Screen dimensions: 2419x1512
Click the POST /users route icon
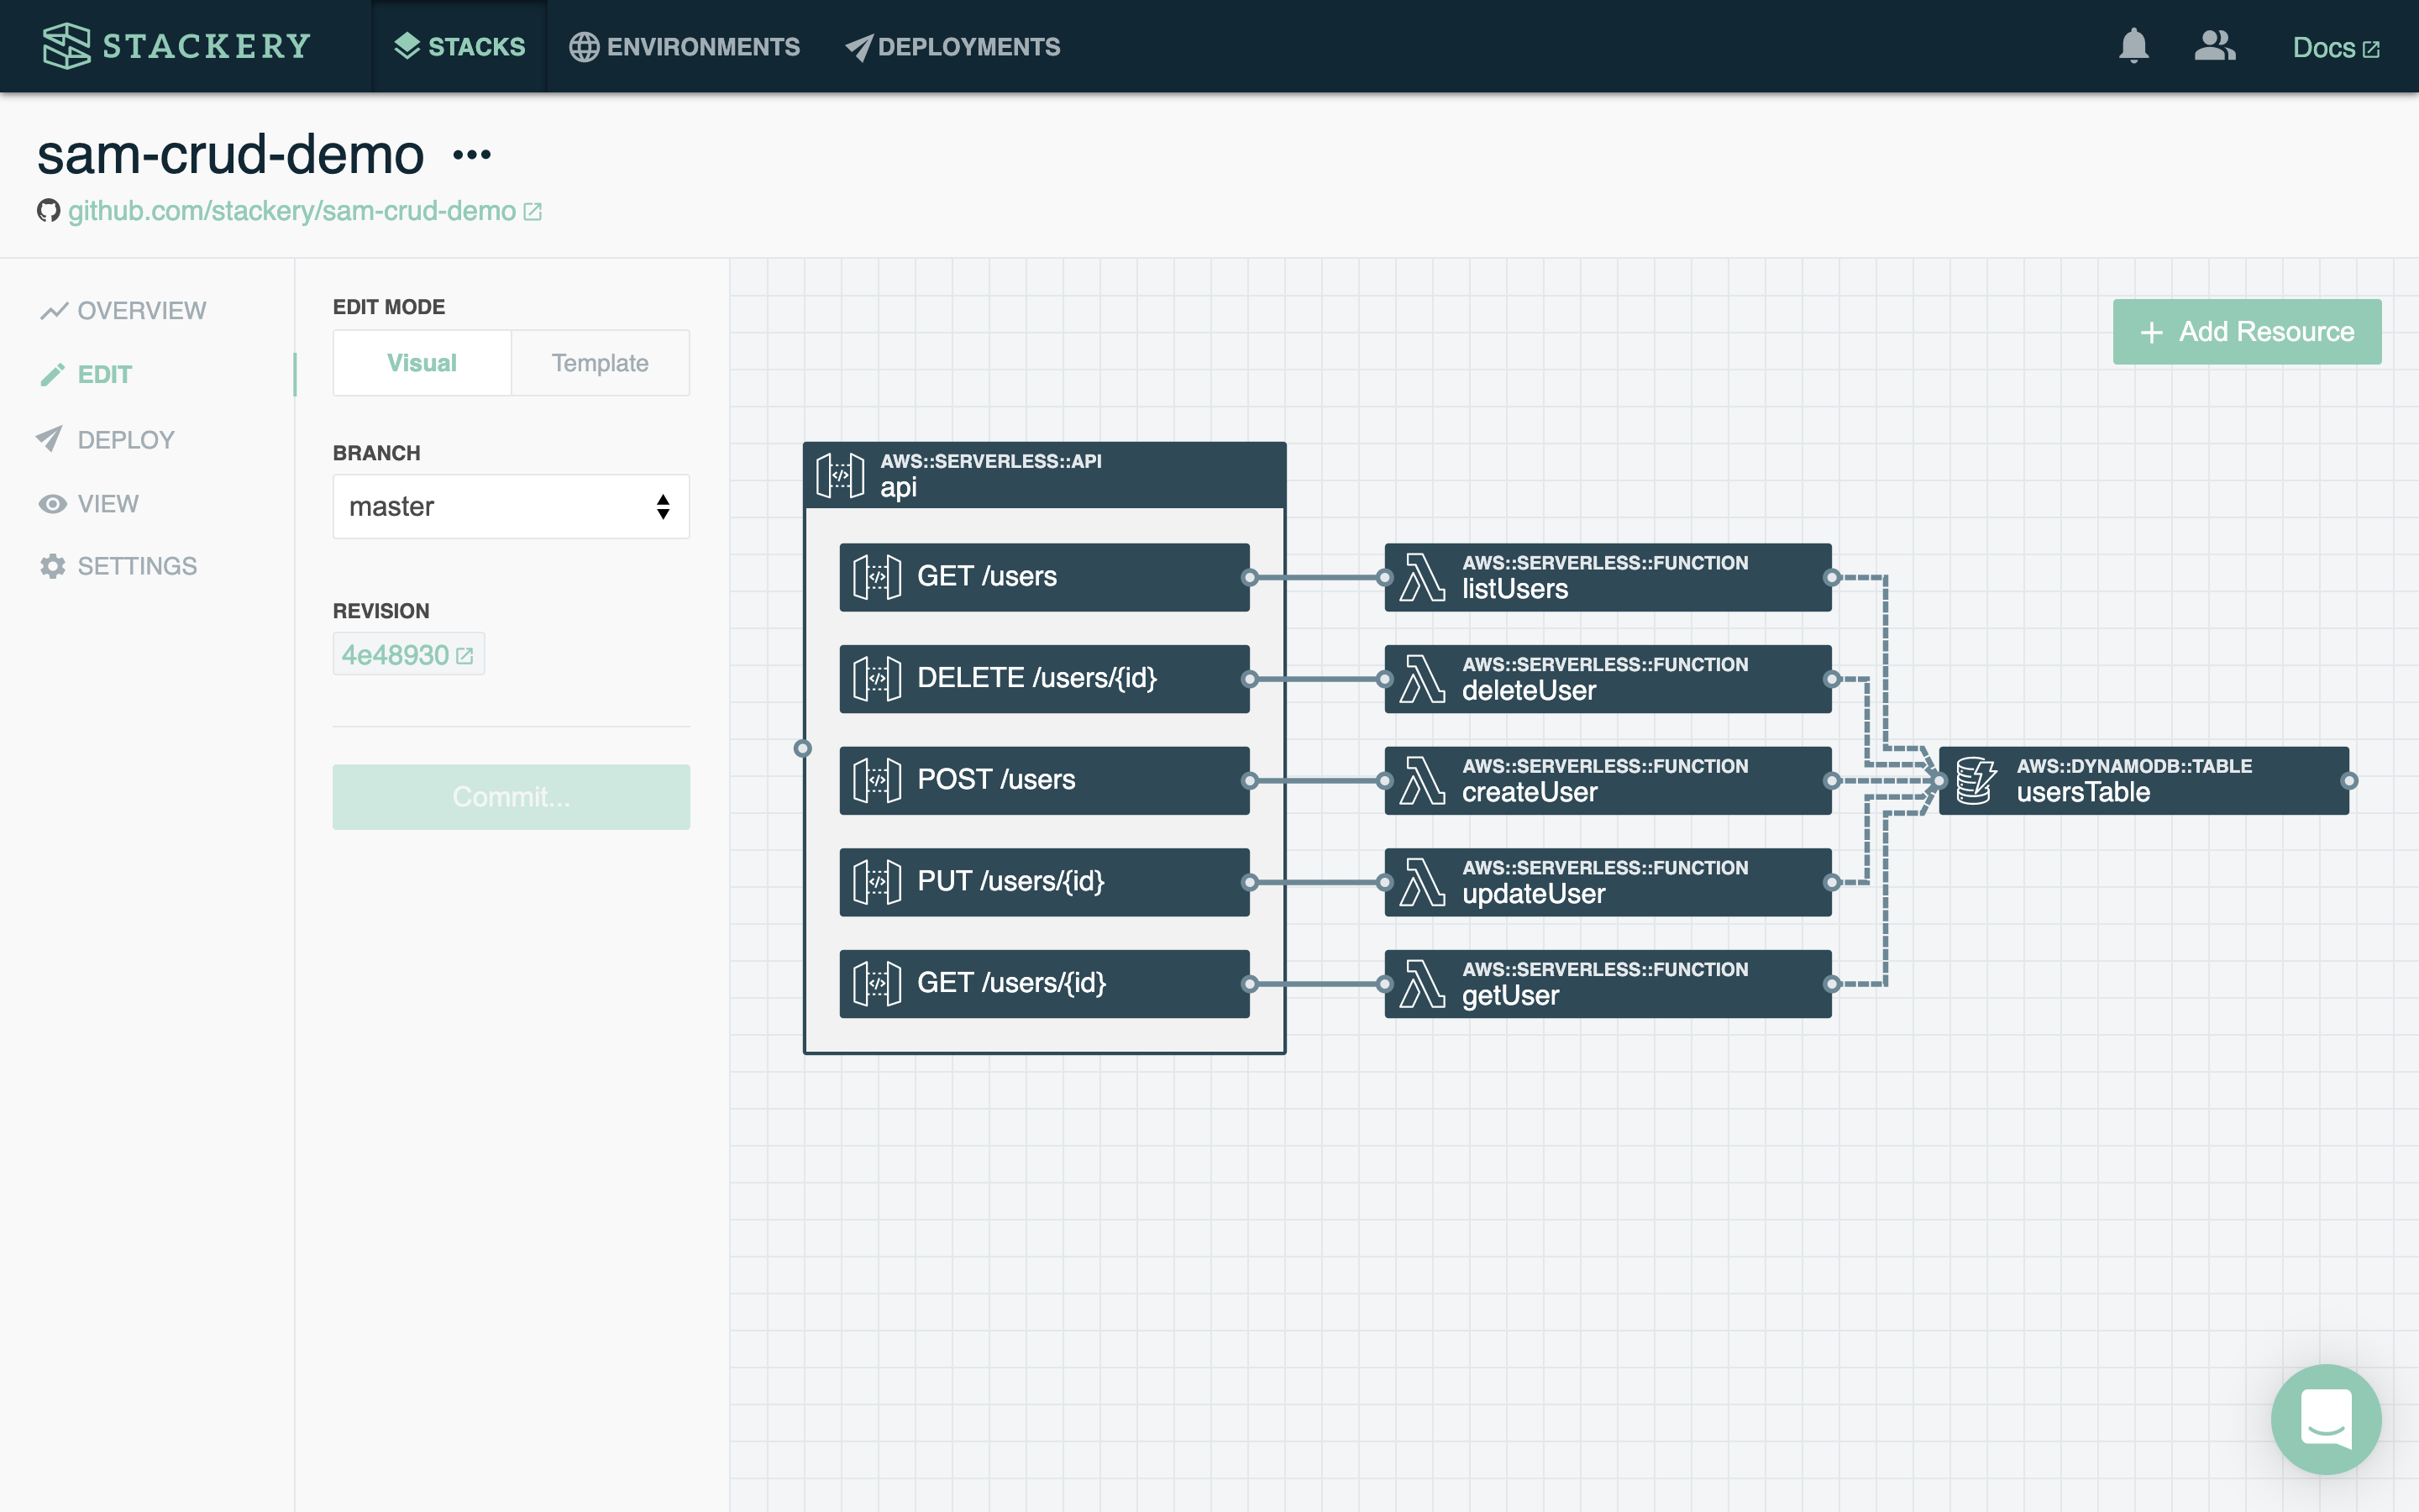pos(877,781)
